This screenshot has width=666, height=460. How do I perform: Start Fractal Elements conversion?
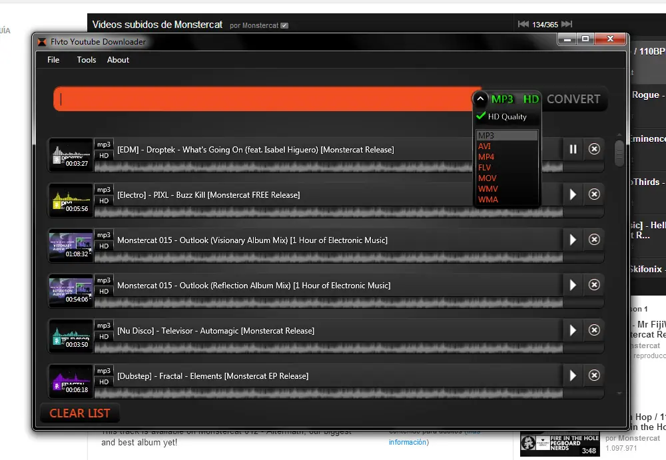[x=573, y=375]
